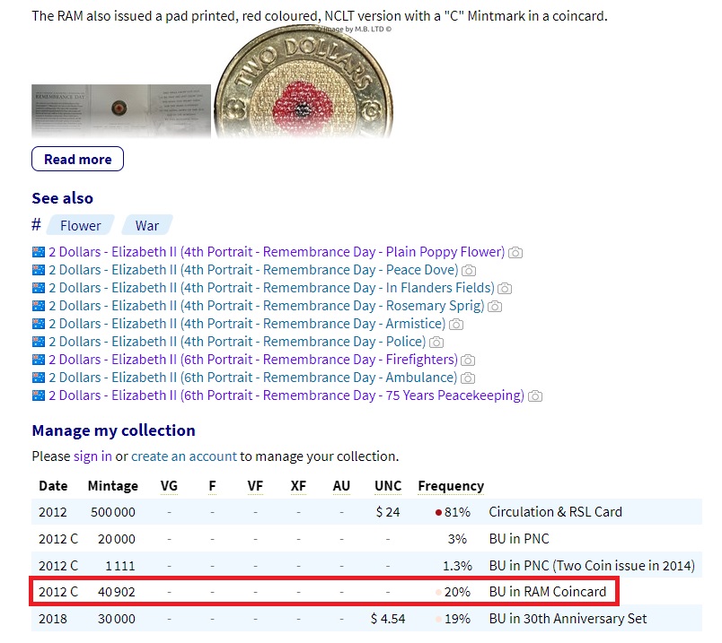Click camera icon beside Rosemary Sprig

point(495,307)
